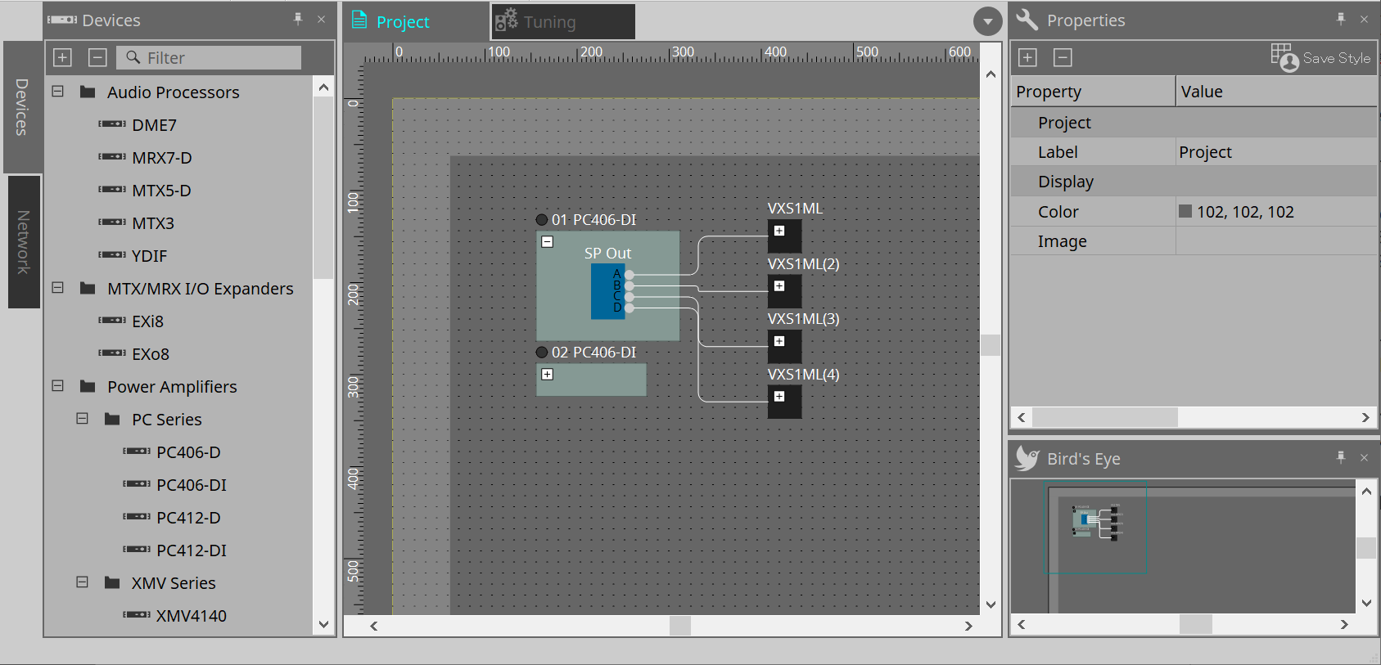Open the Network side tab

pos(24,242)
